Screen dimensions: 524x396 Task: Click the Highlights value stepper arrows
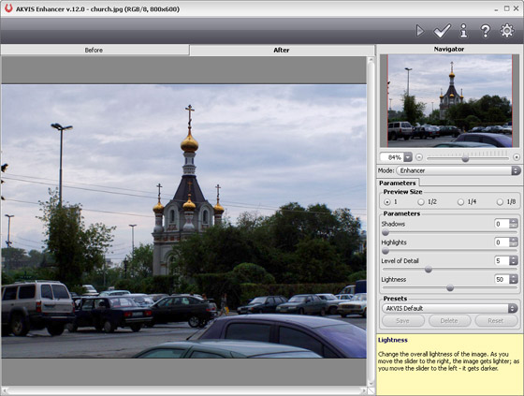click(x=514, y=242)
